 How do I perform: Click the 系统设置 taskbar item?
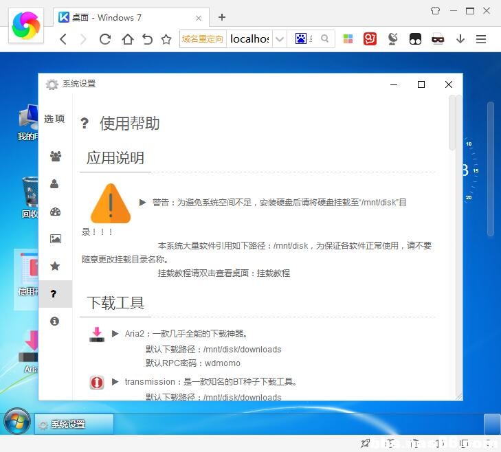tap(74, 425)
